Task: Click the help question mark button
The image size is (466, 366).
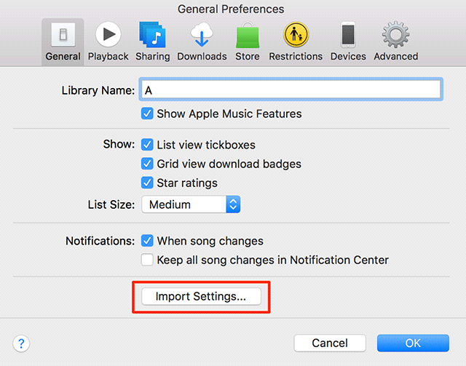Action: click(x=20, y=343)
